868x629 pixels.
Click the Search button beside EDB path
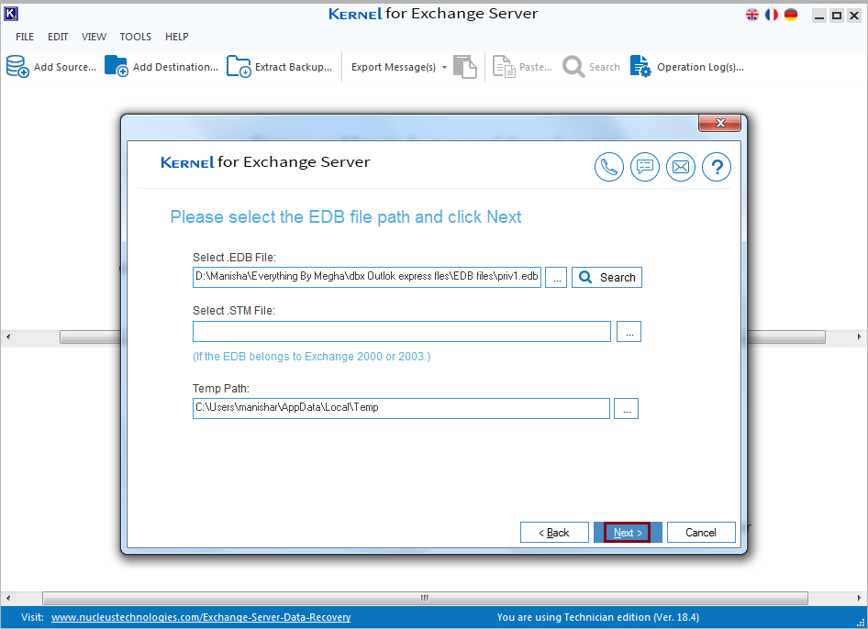point(606,277)
